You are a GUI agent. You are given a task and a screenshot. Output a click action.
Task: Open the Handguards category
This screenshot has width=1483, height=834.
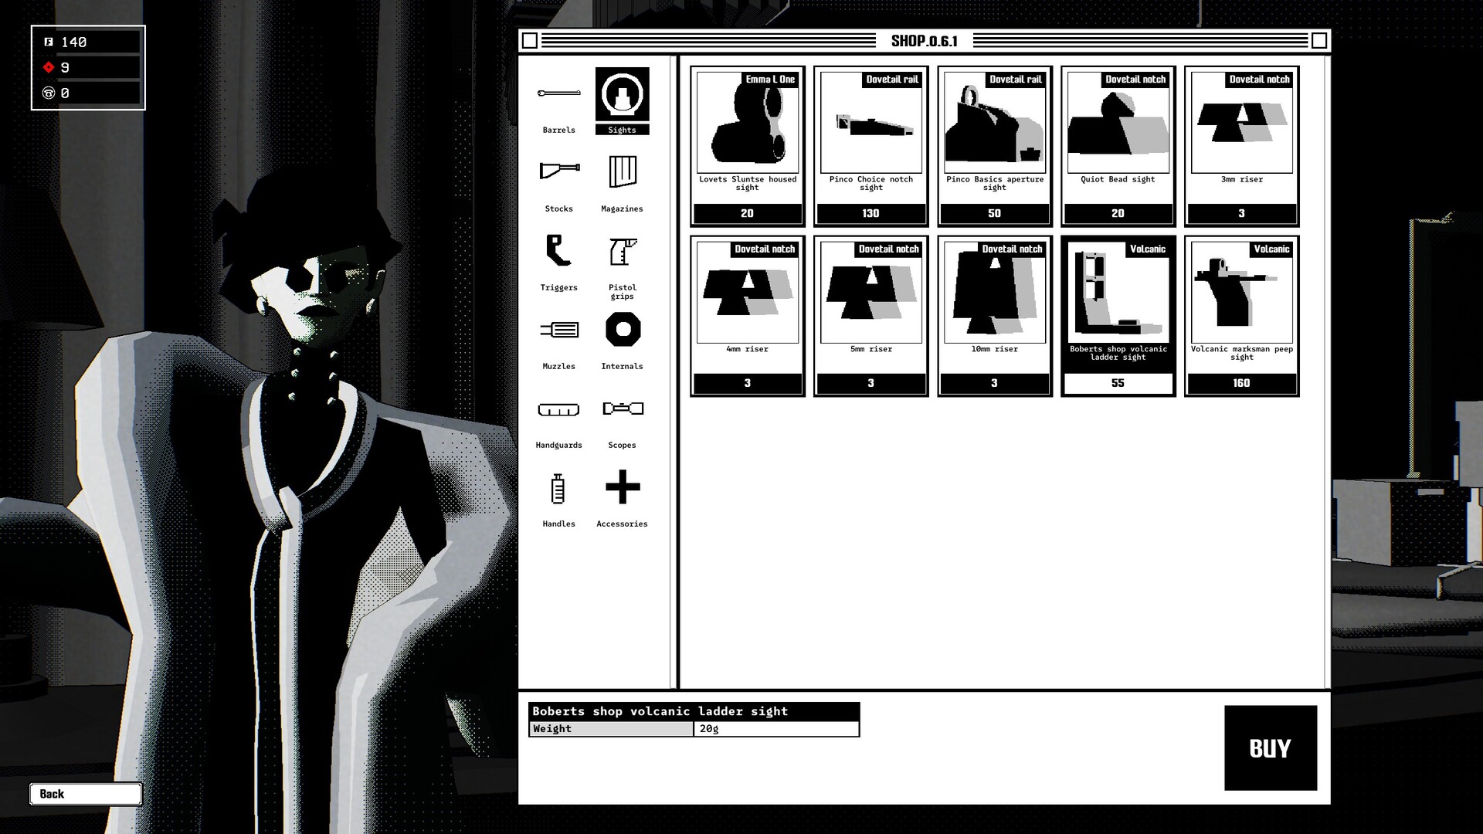coord(558,416)
